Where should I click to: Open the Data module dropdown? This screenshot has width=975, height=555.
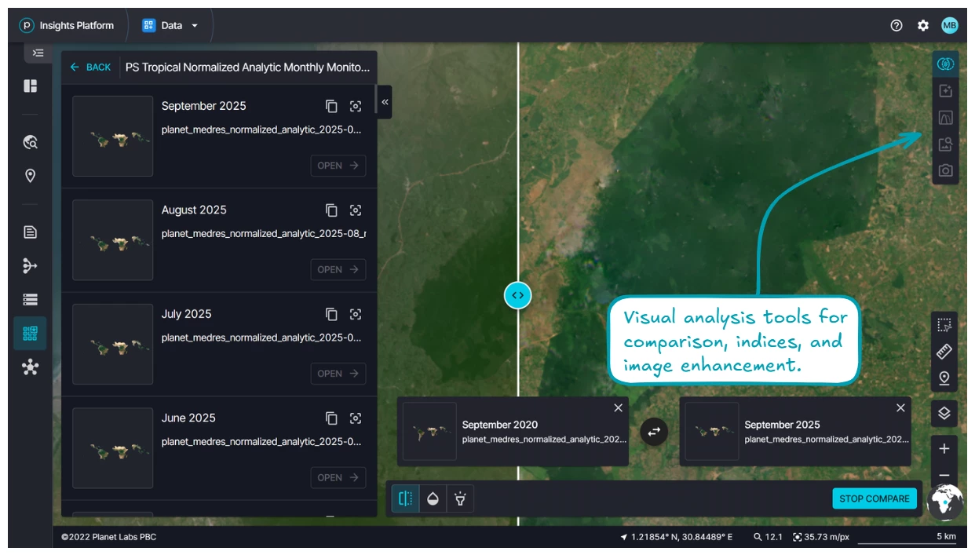coord(170,25)
